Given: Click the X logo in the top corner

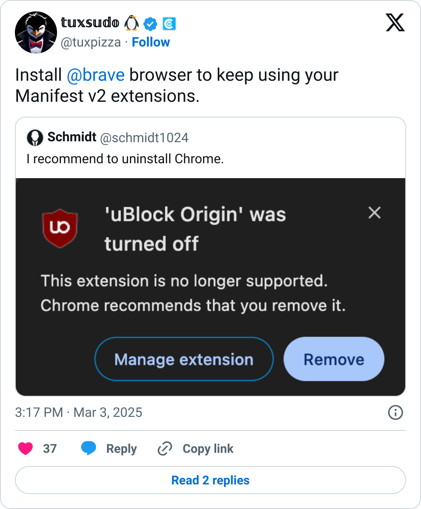Looking at the screenshot, I should click(395, 22).
